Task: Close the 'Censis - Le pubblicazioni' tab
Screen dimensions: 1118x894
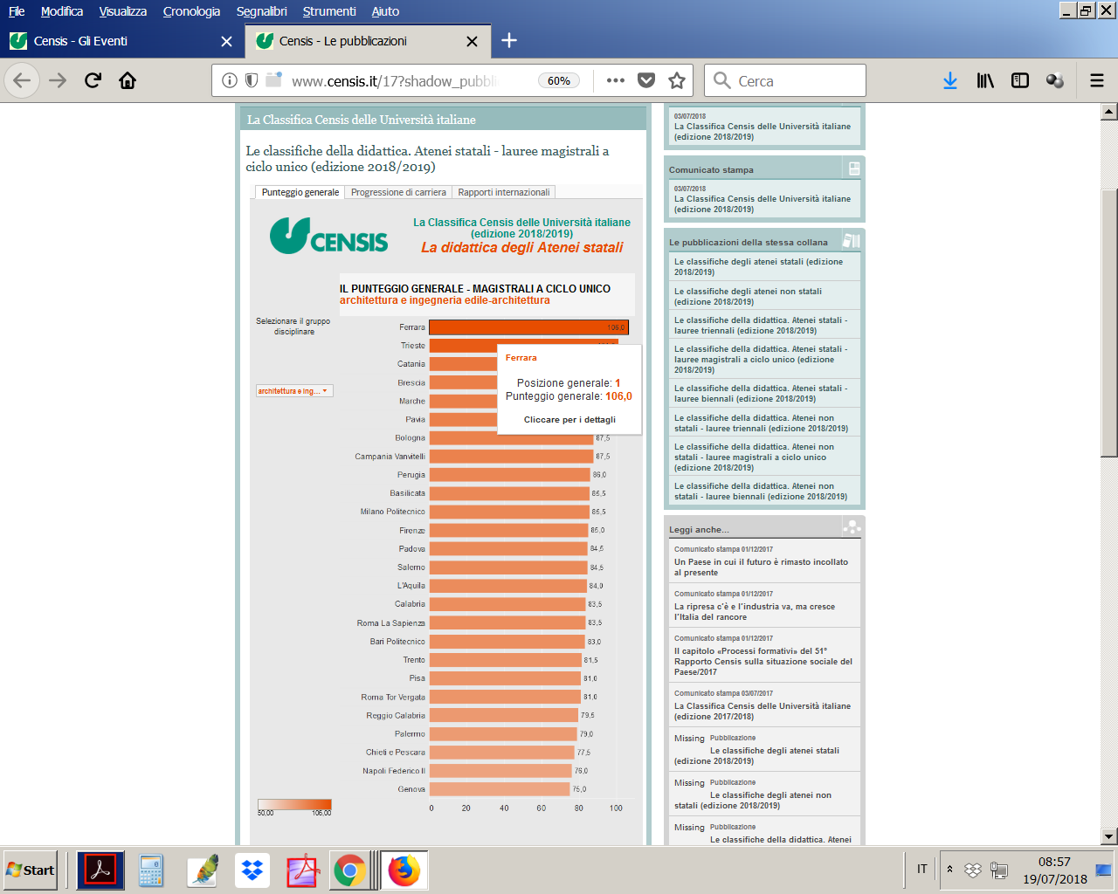Action: [472, 41]
